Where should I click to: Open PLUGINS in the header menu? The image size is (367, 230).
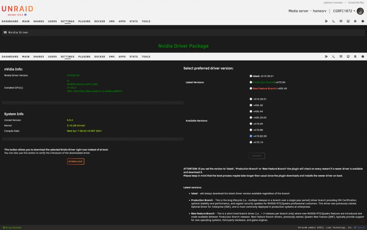84,21
